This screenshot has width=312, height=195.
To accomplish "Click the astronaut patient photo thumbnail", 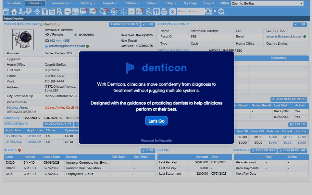I will pyautogui.click(x=23, y=39).
